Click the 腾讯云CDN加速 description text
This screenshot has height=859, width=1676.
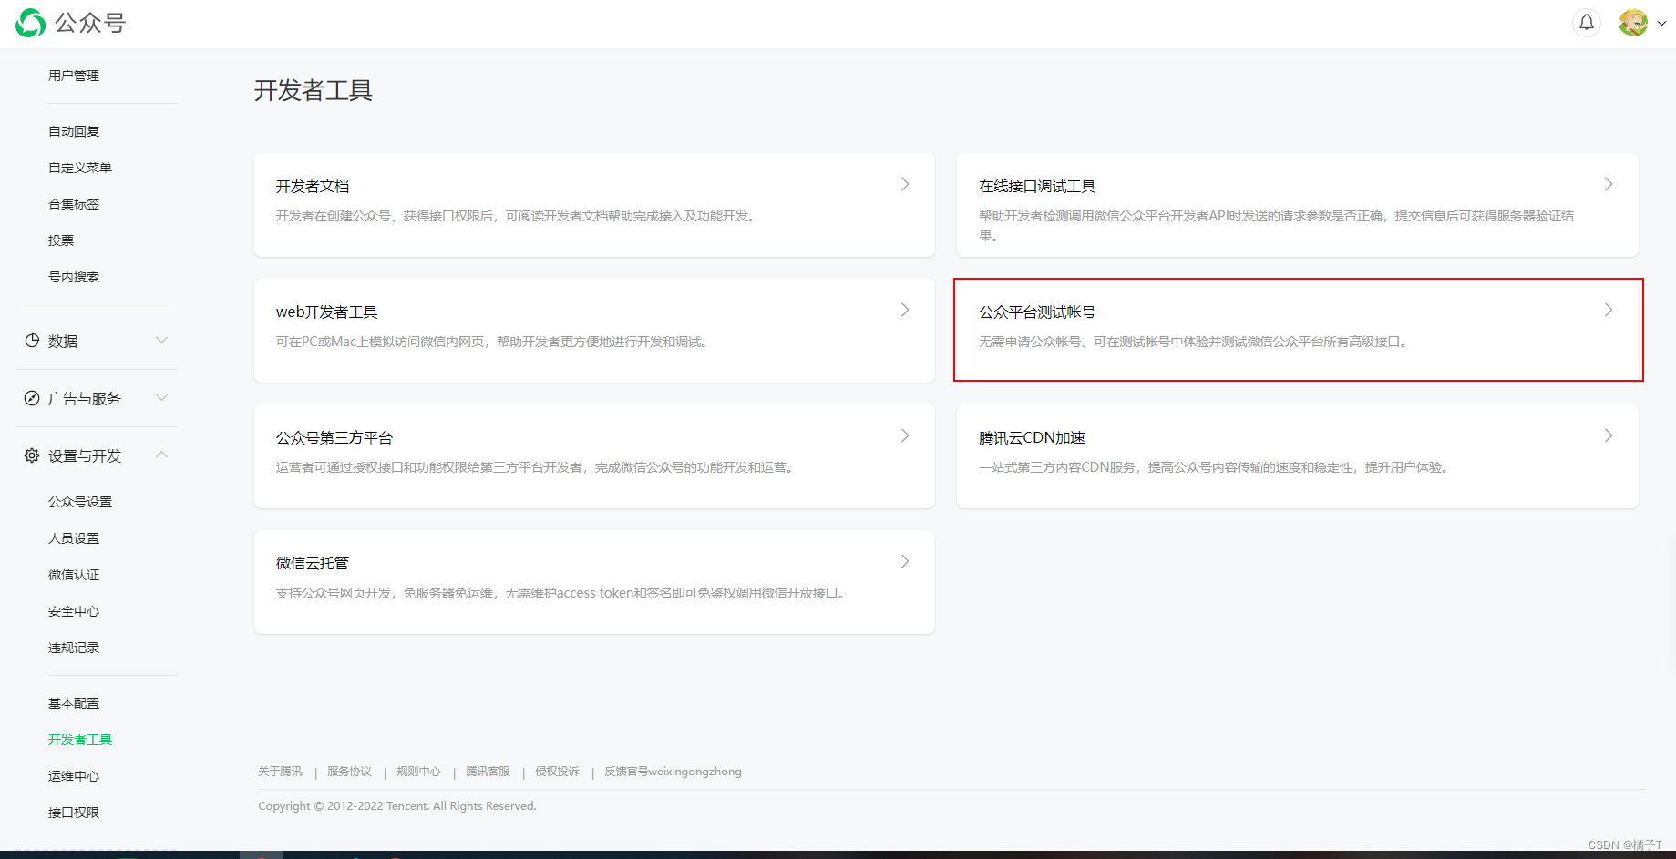[1214, 467]
